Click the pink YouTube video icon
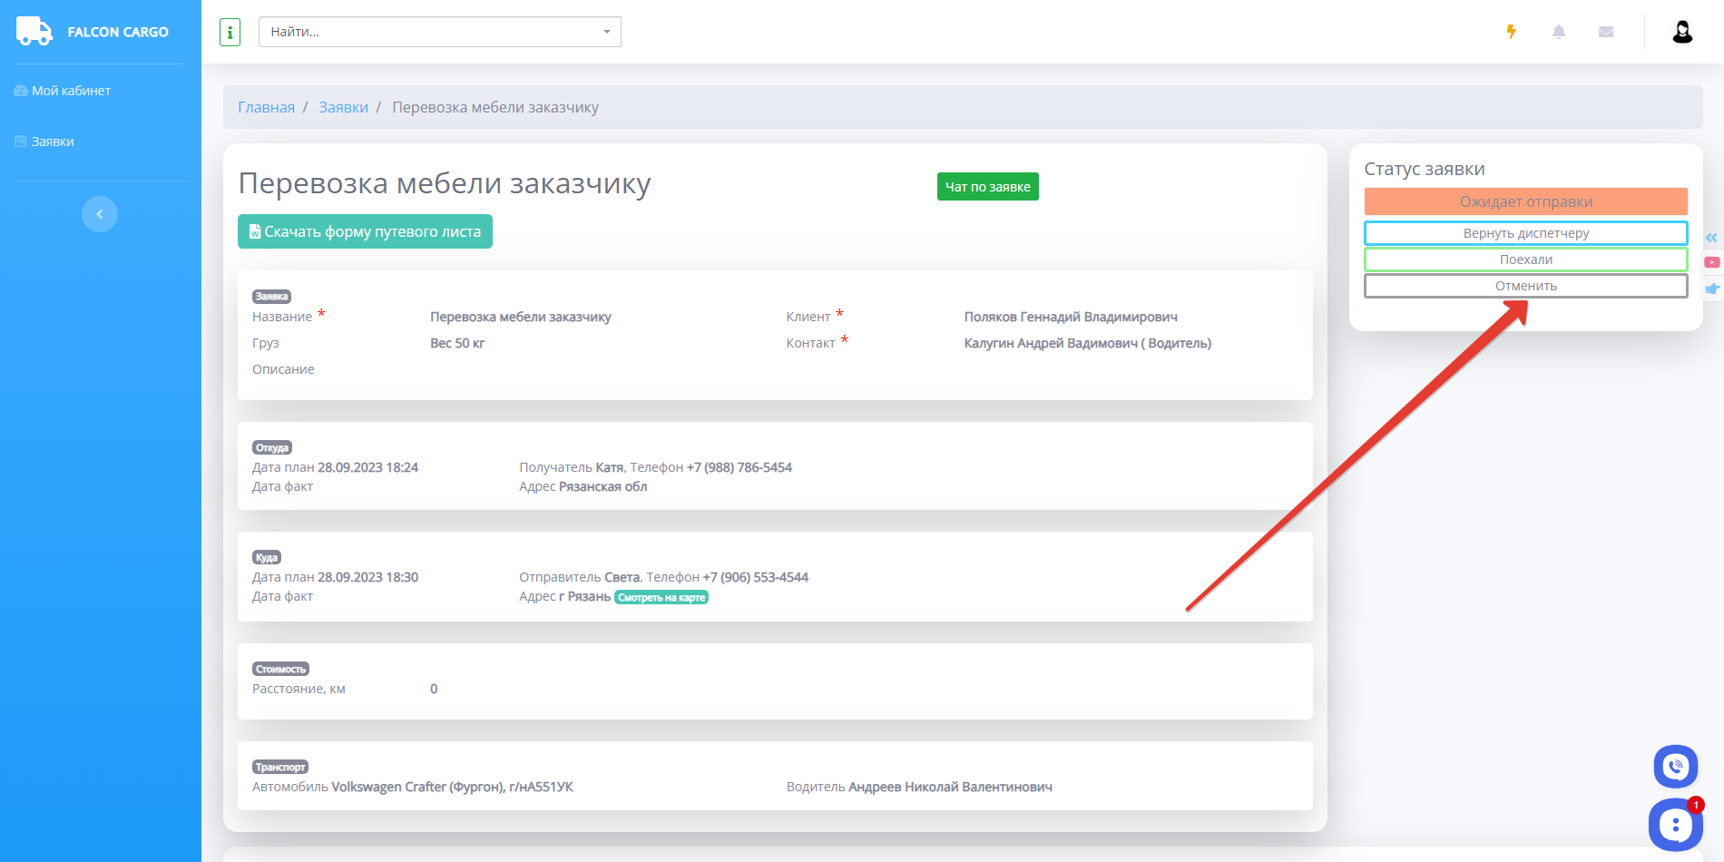Viewport: 1724px width, 862px height. click(1712, 262)
